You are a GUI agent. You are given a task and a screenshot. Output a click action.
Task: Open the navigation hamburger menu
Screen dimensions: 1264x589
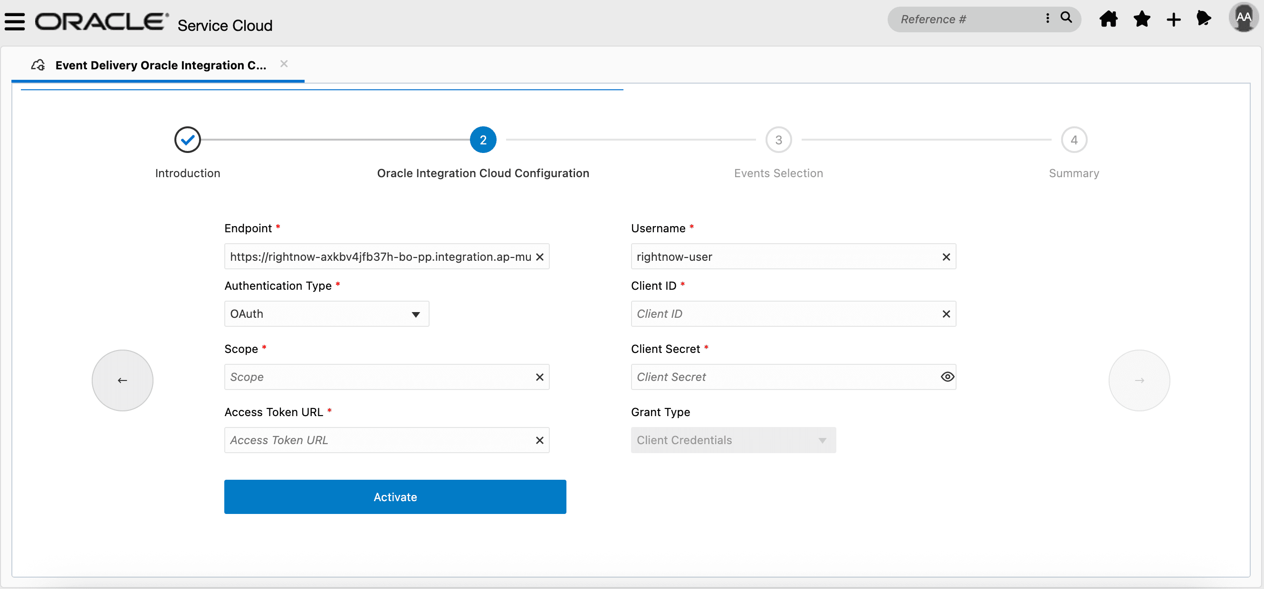14,20
